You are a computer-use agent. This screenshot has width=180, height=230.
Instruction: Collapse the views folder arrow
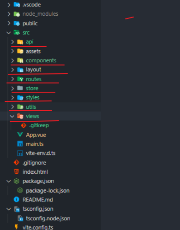(x=12, y=116)
